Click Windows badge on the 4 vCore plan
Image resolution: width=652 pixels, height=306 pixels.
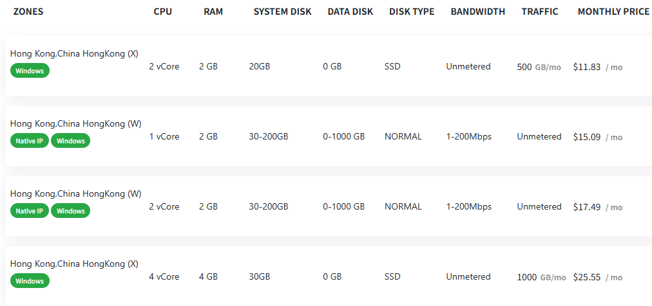click(x=30, y=281)
